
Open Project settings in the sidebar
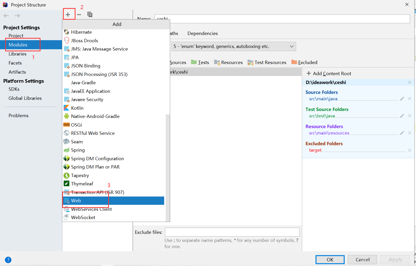[16, 36]
